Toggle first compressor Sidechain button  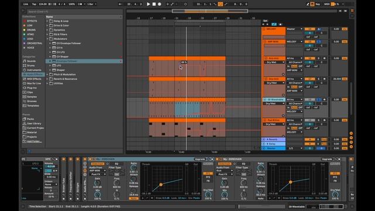point(98,164)
